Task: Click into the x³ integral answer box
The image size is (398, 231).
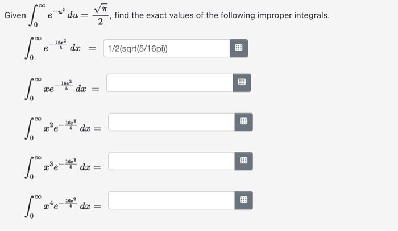Action: [x=171, y=161]
